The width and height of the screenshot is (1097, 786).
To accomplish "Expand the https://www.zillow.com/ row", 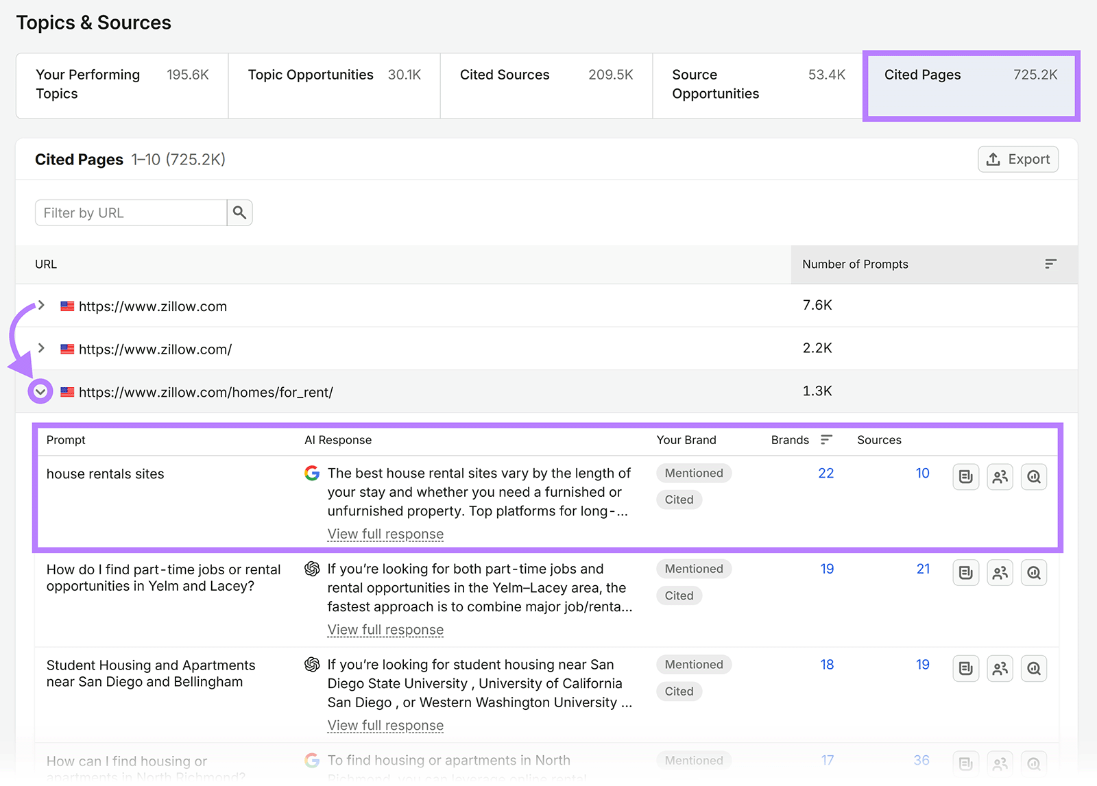I will pyautogui.click(x=42, y=348).
